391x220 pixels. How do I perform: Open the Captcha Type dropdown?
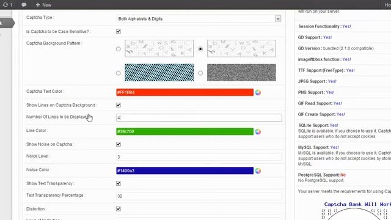pos(199,19)
